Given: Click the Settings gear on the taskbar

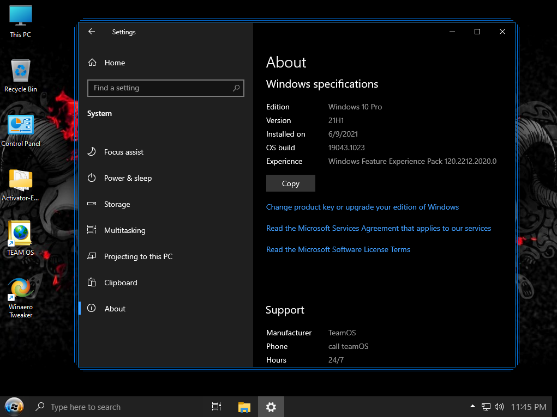Looking at the screenshot, I should 271,407.
